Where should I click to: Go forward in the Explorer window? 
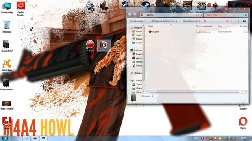click(135, 15)
